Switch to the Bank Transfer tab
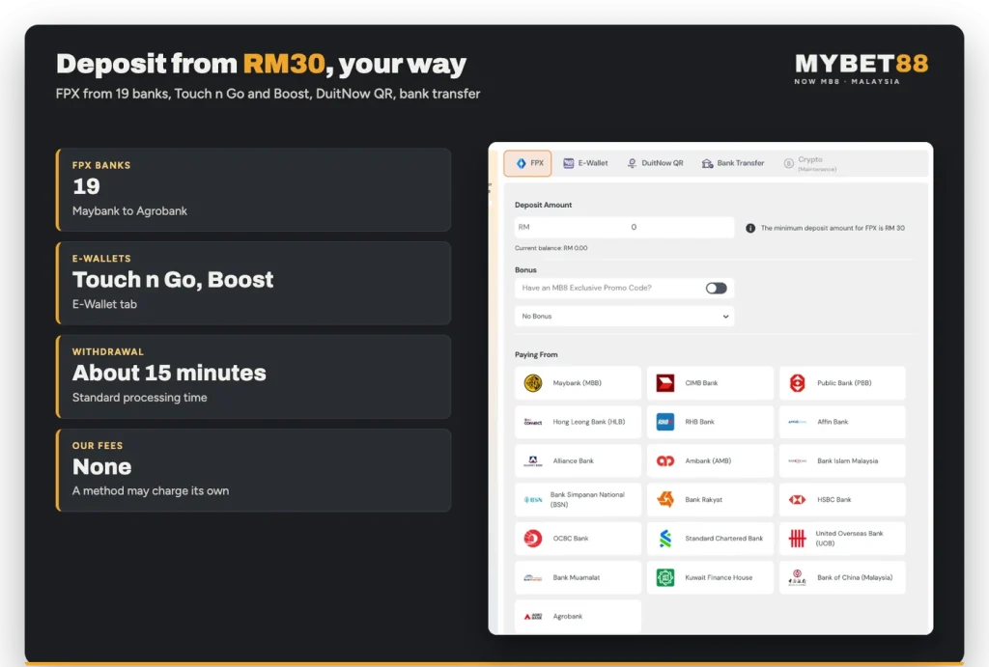Screen dimensions: 989x667 pyautogui.click(x=732, y=163)
